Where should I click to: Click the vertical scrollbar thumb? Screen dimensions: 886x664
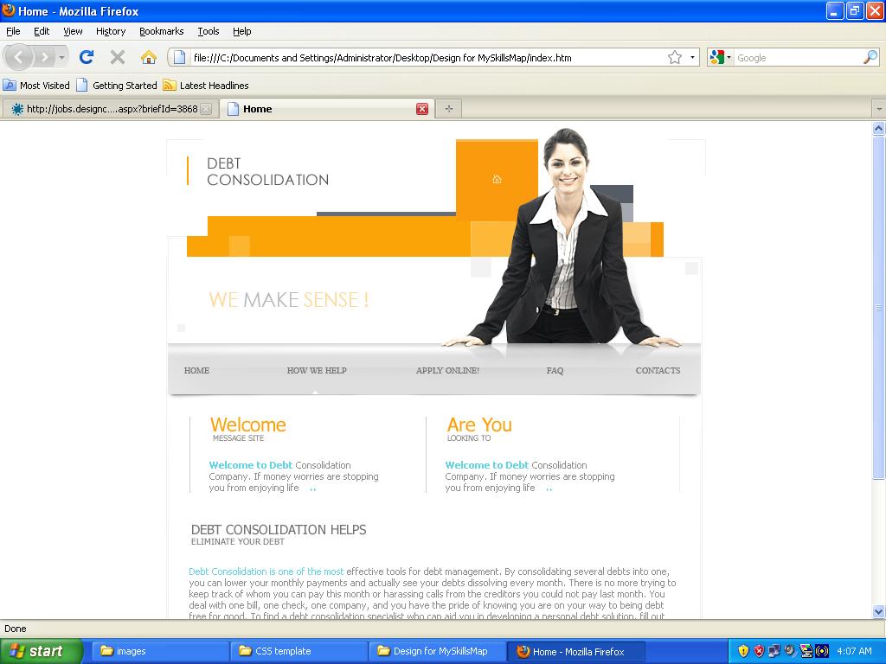879,308
